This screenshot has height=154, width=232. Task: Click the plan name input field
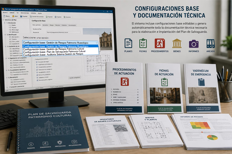click(63, 32)
